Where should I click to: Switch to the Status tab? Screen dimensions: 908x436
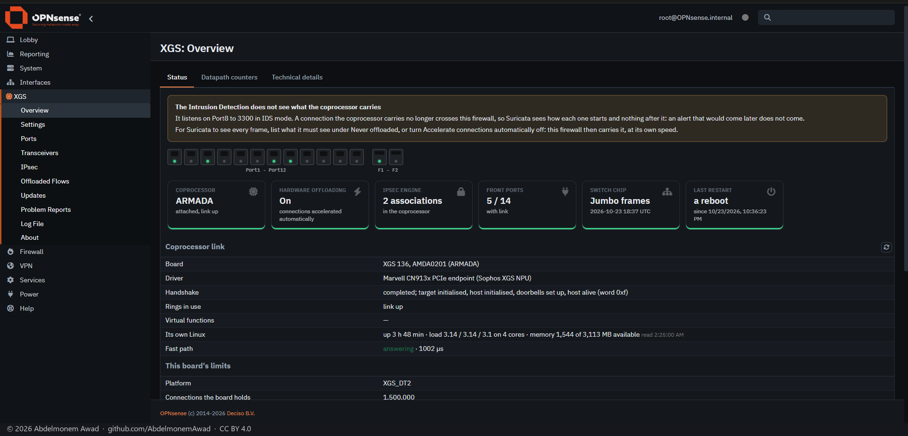tap(177, 77)
